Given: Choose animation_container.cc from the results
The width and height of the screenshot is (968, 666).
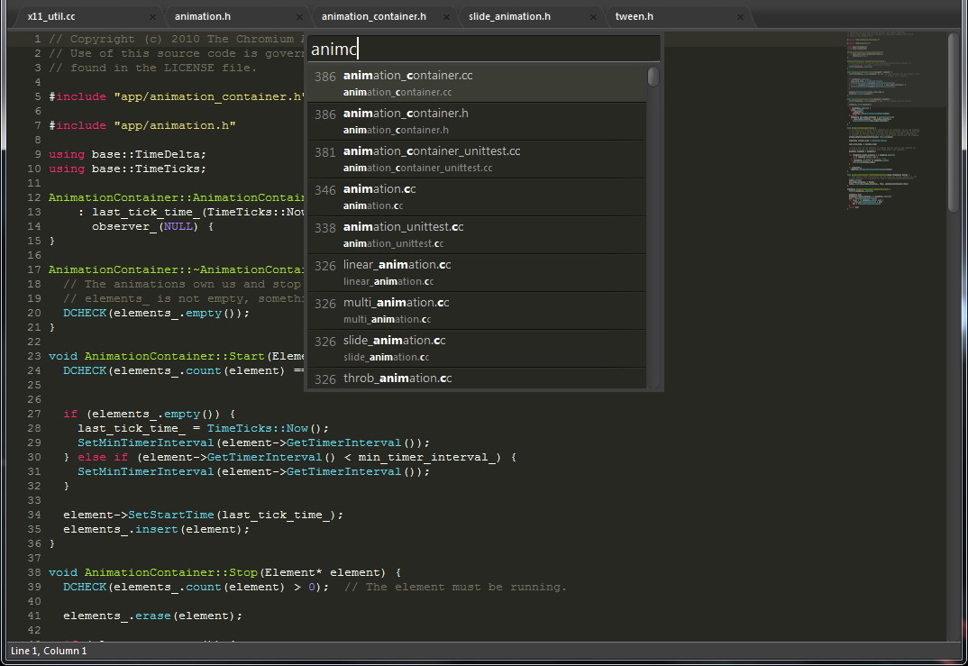Looking at the screenshot, I should (x=476, y=84).
